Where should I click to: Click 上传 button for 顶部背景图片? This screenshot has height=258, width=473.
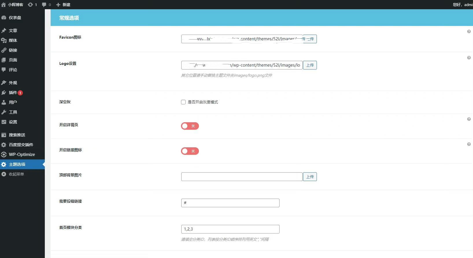click(x=310, y=177)
